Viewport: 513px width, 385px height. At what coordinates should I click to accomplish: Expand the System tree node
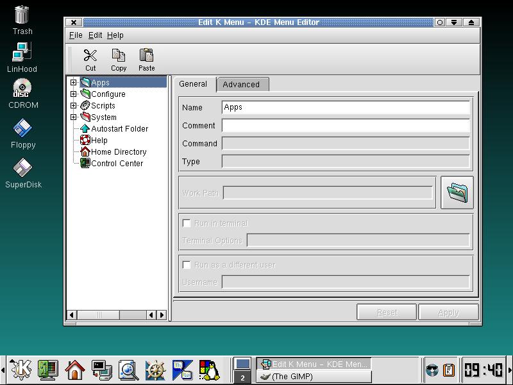pos(74,117)
